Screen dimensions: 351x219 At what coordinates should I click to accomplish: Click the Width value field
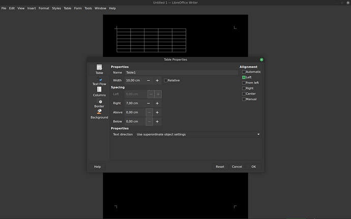coord(135,80)
